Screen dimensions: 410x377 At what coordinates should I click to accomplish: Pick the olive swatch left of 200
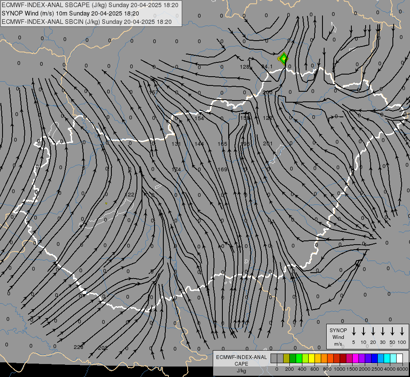[x=286, y=359]
